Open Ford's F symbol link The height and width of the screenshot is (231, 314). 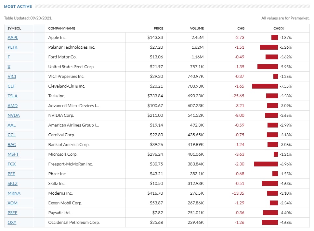coord(9,57)
